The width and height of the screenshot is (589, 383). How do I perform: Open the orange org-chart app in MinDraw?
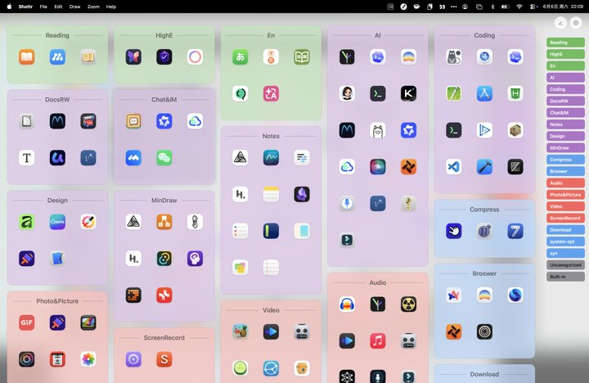(x=164, y=222)
